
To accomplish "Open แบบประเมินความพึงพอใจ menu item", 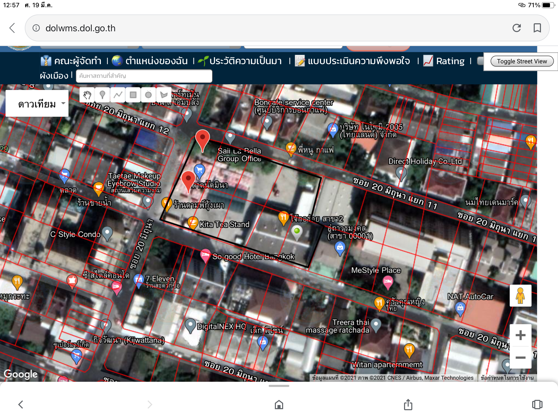I will [352, 61].
